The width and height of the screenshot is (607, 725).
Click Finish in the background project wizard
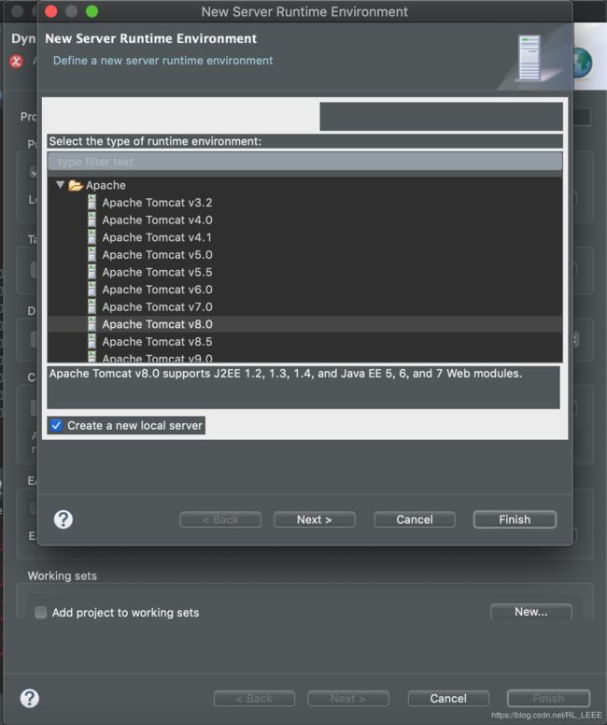[548, 698]
